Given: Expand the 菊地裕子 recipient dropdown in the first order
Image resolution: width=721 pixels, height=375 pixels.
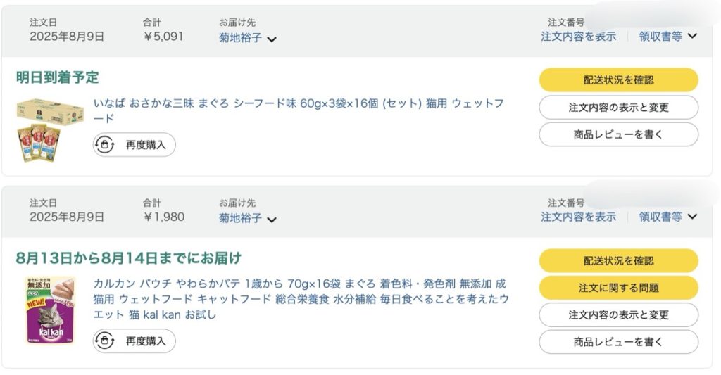Looking at the screenshot, I should pyautogui.click(x=272, y=39).
